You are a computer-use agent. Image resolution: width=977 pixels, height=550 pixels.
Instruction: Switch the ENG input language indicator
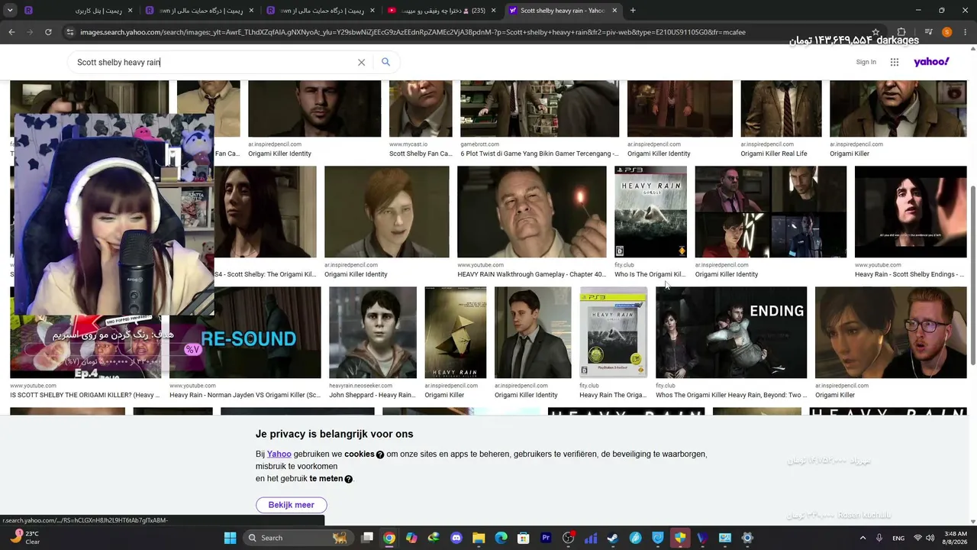click(x=899, y=538)
